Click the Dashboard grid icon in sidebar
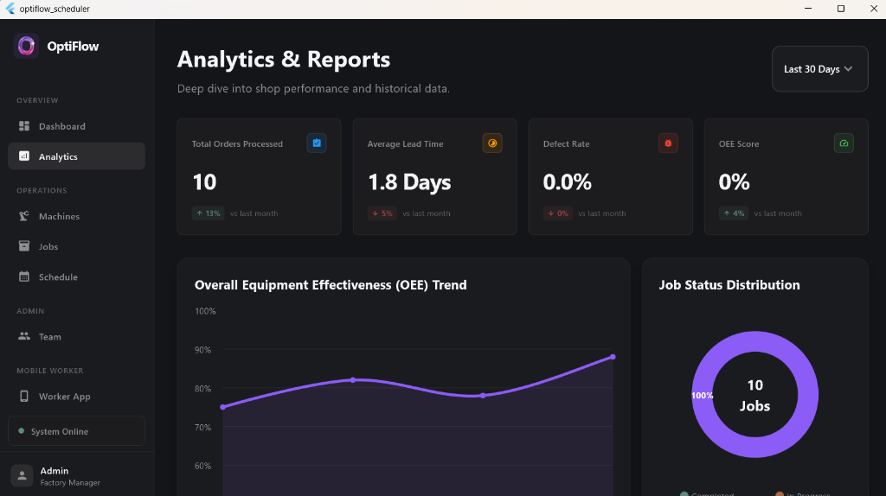The image size is (886, 496). (23, 126)
